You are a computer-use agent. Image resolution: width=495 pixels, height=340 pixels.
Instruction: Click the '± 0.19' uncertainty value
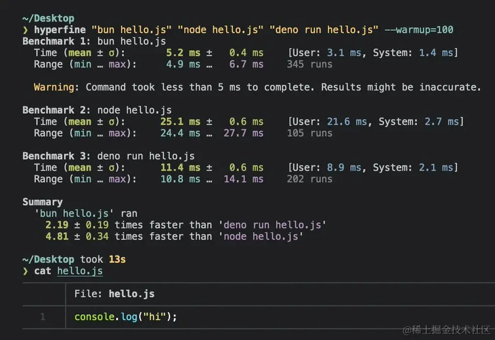click(x=91, y=225)
